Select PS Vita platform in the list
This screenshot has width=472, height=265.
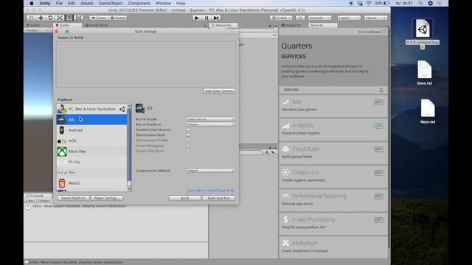pyautogui.click(x=91, y=162)
